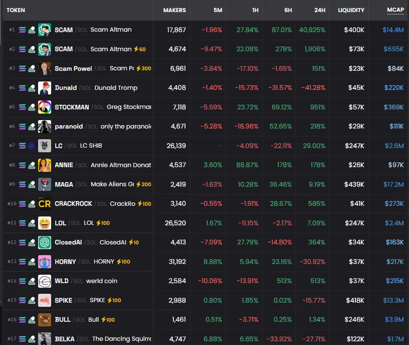Click the -41.28% 24H value
409x345 pixels.
pyautogui.click(x=313, y=88)
